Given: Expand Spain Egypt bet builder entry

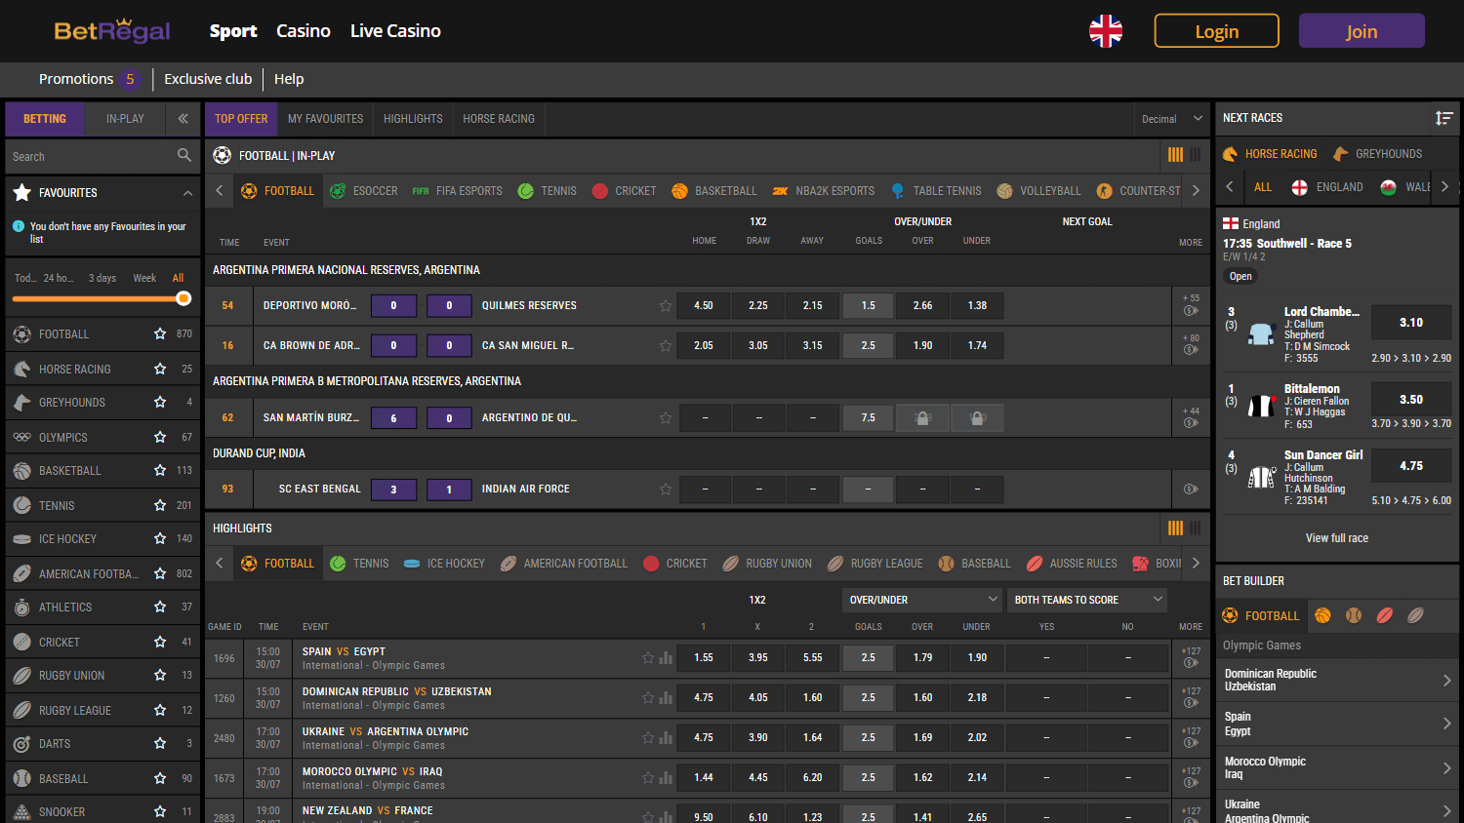Looking at the screenshot, I should click(x=1338, y=724).
